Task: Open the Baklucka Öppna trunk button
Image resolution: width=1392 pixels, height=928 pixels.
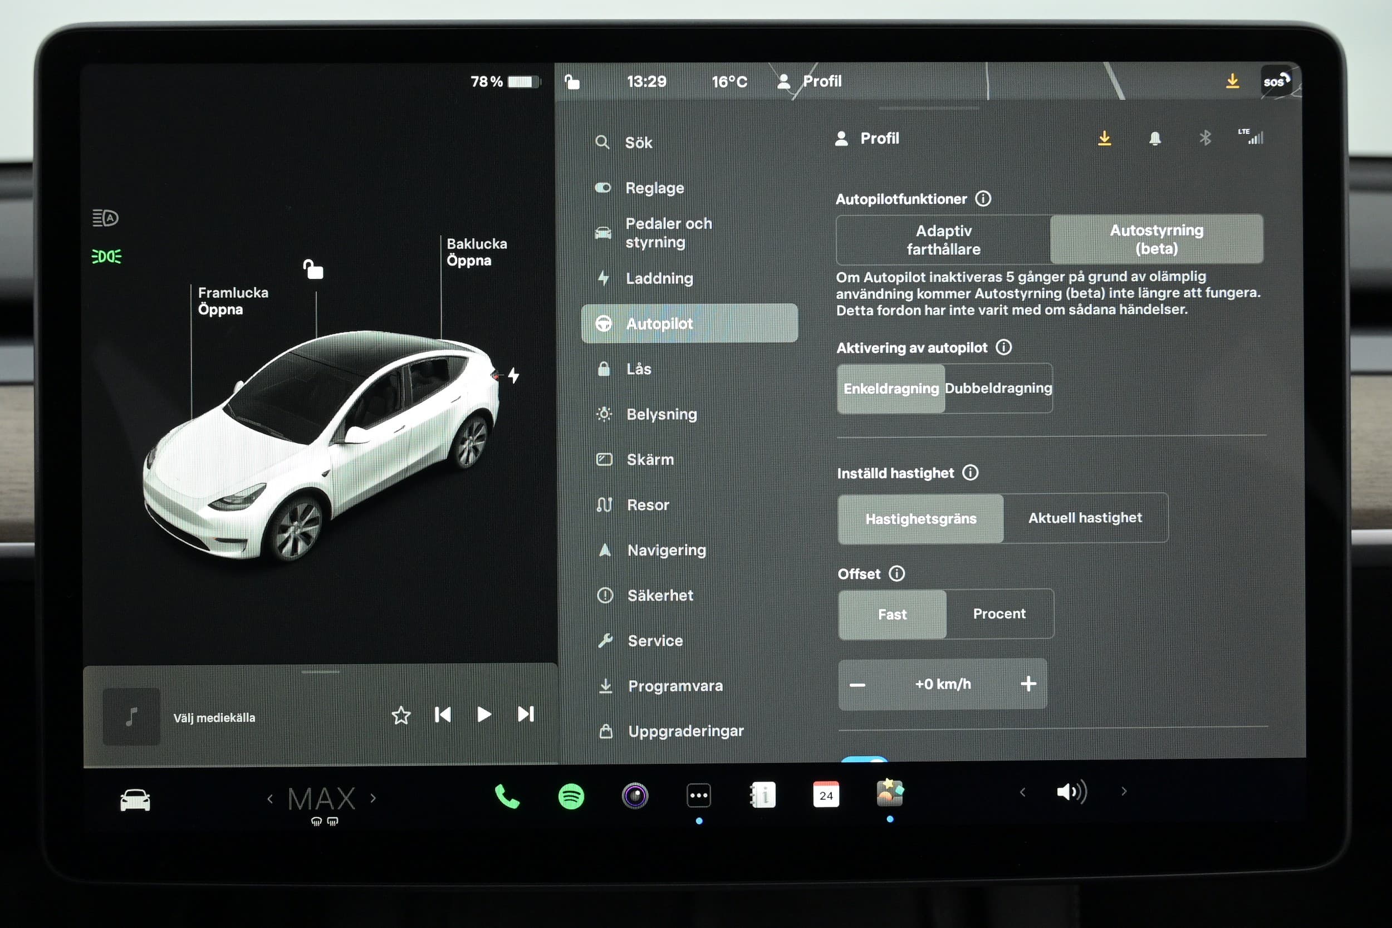Action: tap(477, 252)
